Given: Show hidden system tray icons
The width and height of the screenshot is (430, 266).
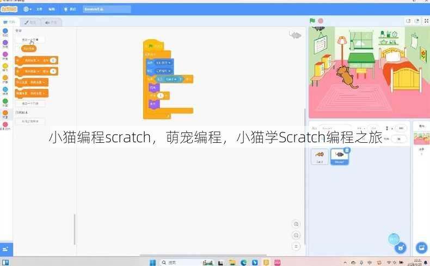Looking at the screenshot, I should point(345,262).
